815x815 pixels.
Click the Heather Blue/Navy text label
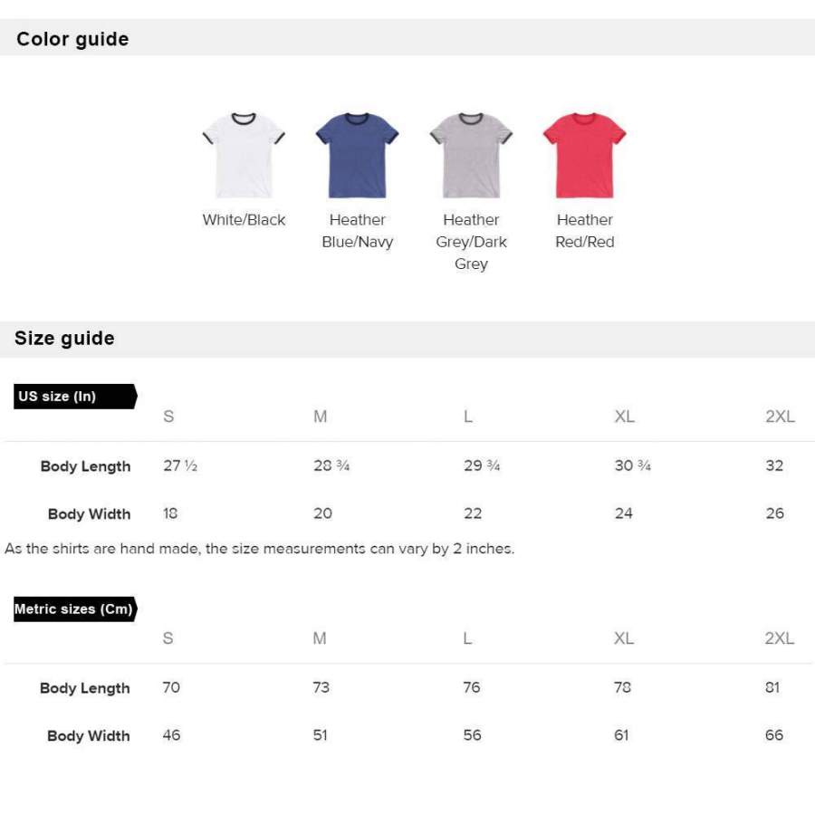point(357,231)
